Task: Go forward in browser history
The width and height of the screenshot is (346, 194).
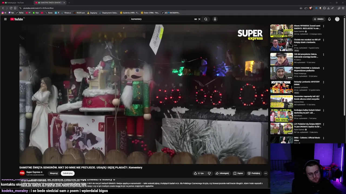Action: [x=7, y=8]
